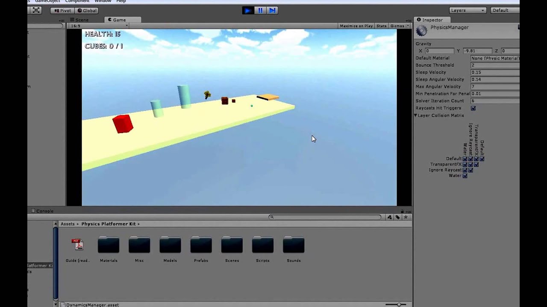Click the Gravity X input field
The image size is (547, 307).
click(x=439, y=51)
